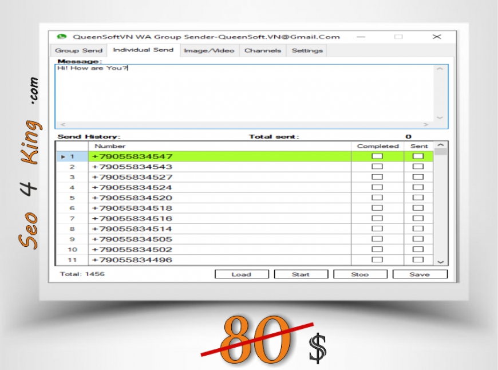
Task: Toggle Completed checkbox for +79055834547
Action: point(377,156)
